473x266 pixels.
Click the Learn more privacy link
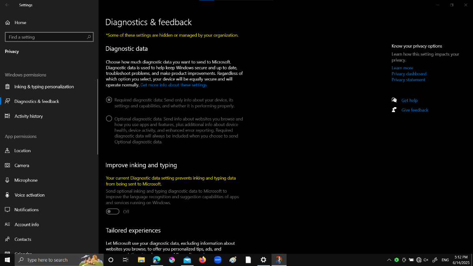[402, 68]
